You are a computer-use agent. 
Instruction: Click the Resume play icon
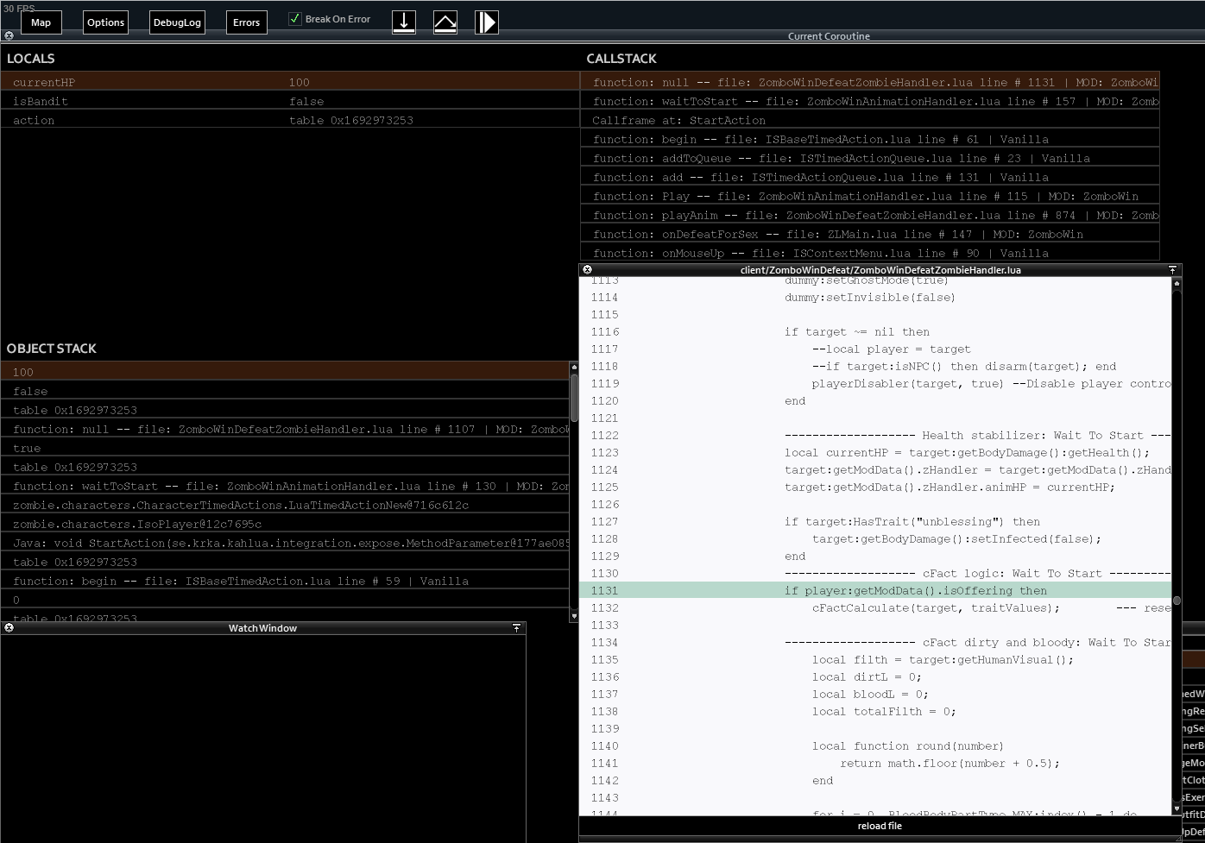click(487, 22)
